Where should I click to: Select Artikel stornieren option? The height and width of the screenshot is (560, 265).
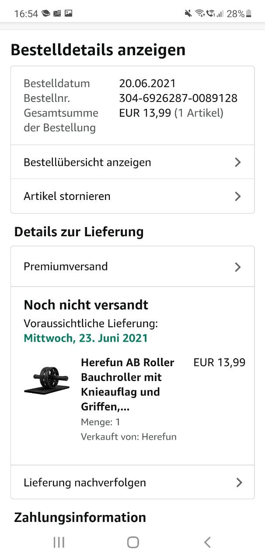67,196
